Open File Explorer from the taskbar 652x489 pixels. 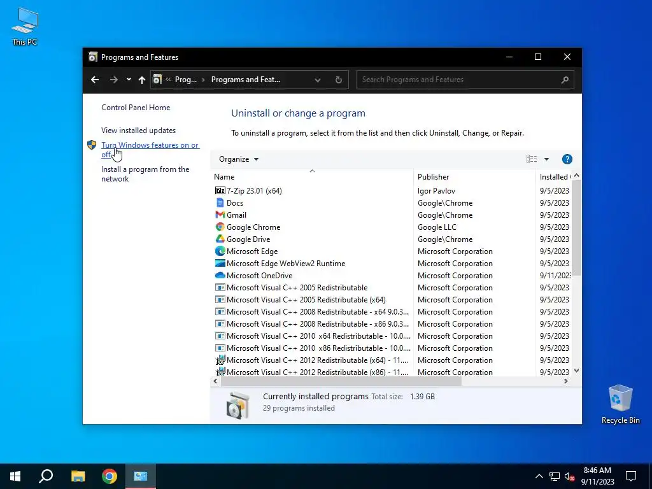coord(78,476)
